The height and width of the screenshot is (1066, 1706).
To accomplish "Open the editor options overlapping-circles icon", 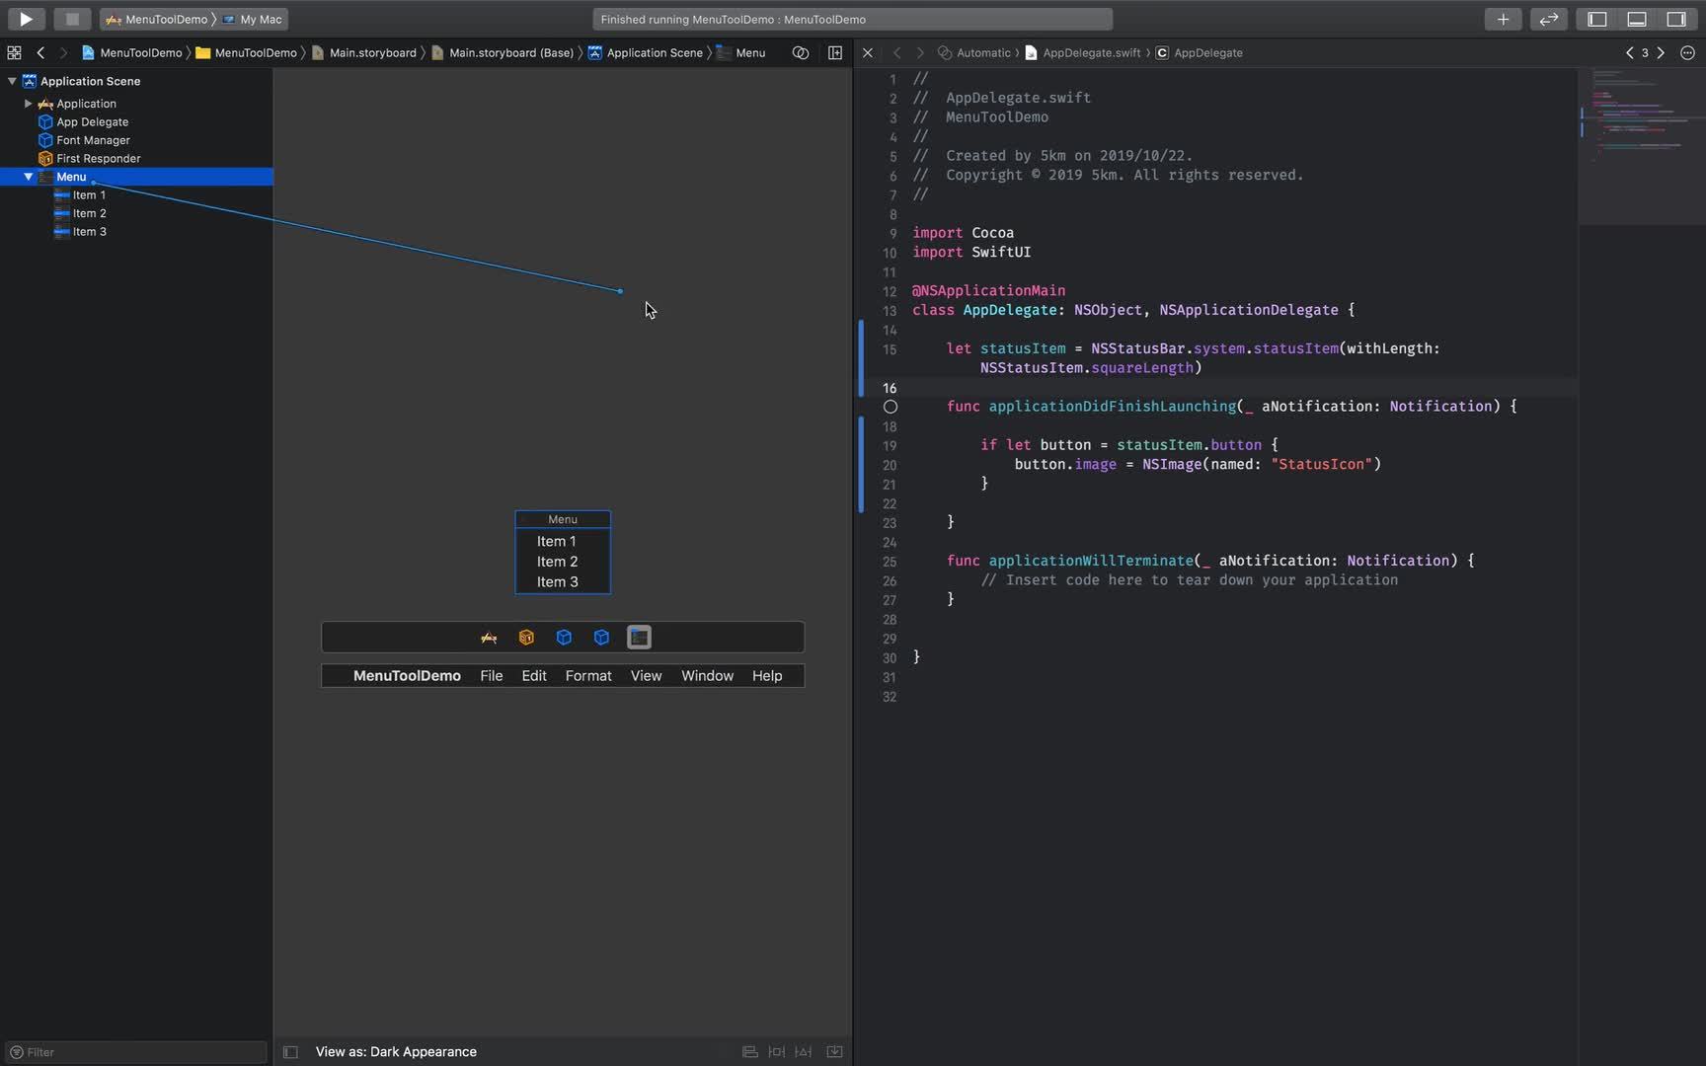I will [x=801, y=52].
